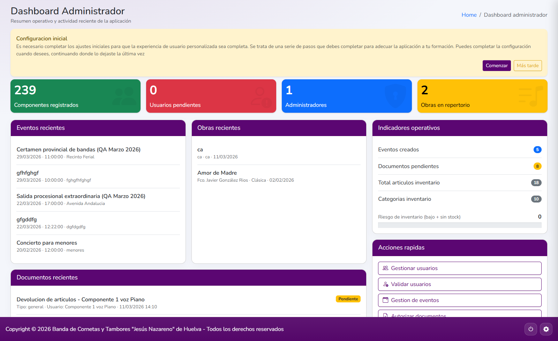Open the event Certamen provincial de bandas

(78, 149)
